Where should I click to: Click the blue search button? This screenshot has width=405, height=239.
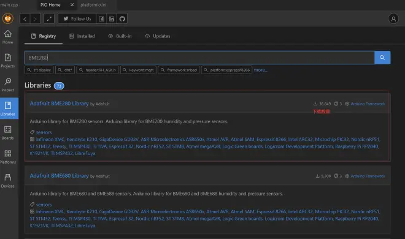[x=382, y=58]
